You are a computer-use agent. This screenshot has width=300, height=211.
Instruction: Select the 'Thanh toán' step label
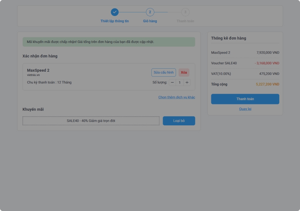(185, 21)
